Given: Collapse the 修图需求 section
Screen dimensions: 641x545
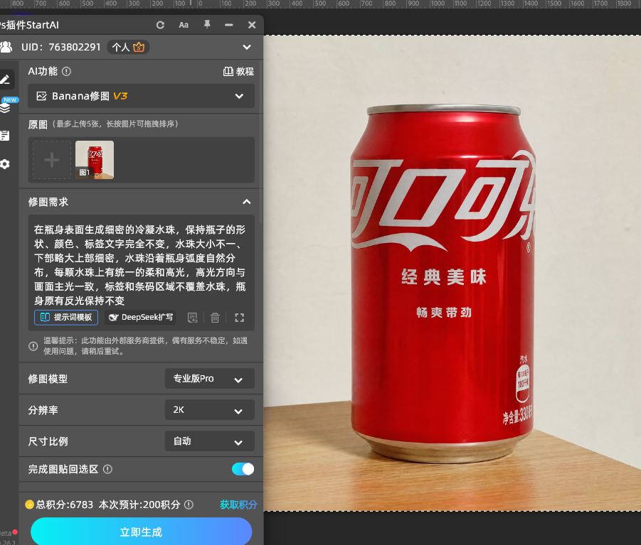Looking at the screenshot, I should coord(246,202).
